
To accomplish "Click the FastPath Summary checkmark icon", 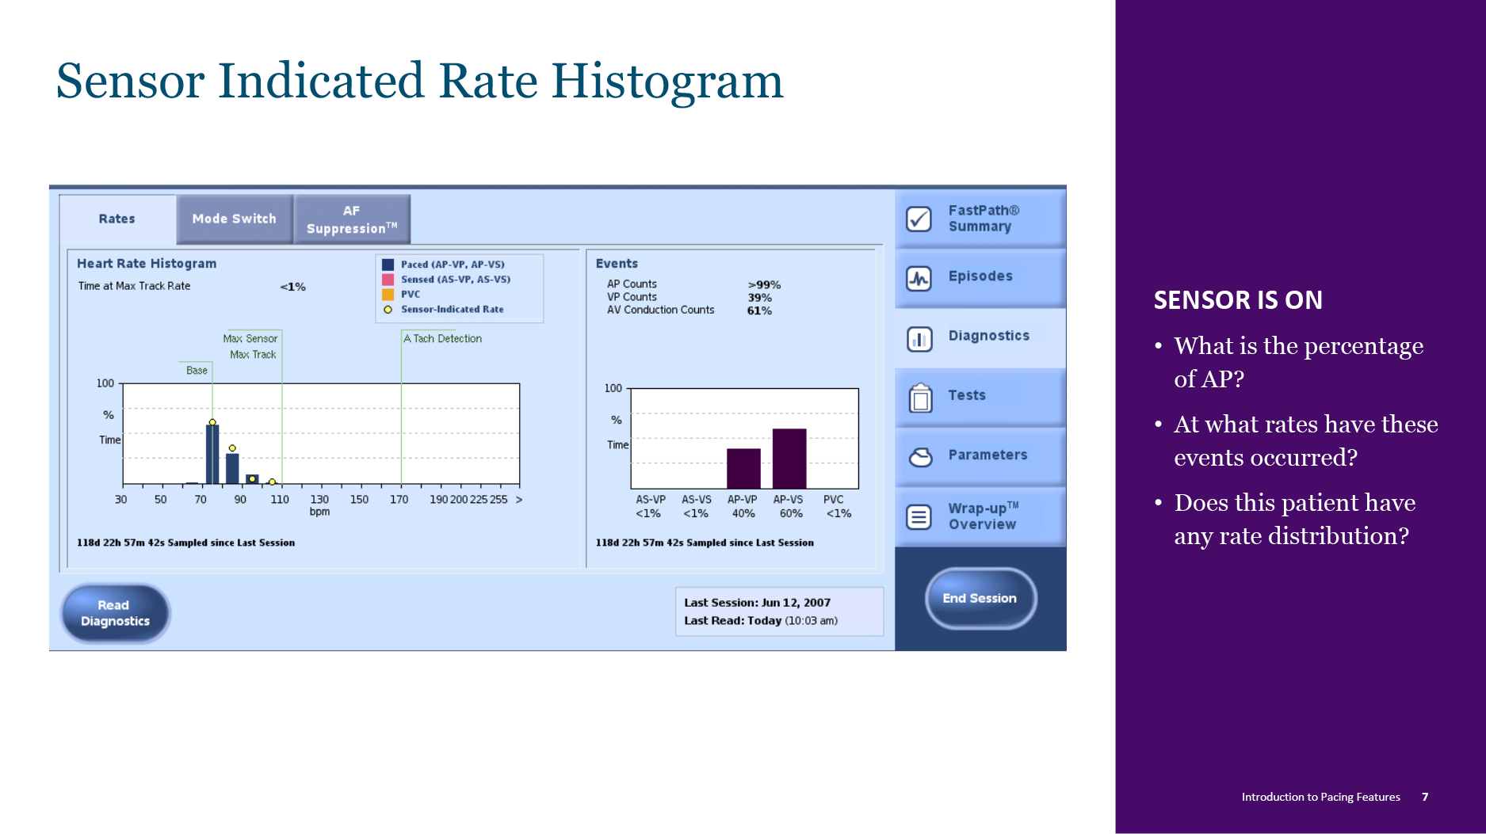I will [919, 219].
